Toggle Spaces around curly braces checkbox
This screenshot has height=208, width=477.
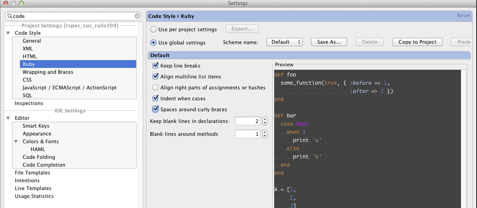[156, 109]
